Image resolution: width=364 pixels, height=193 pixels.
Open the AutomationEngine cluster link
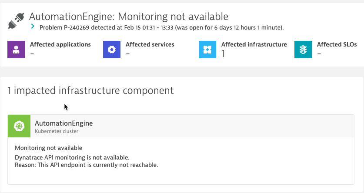(x=63, y=123)
